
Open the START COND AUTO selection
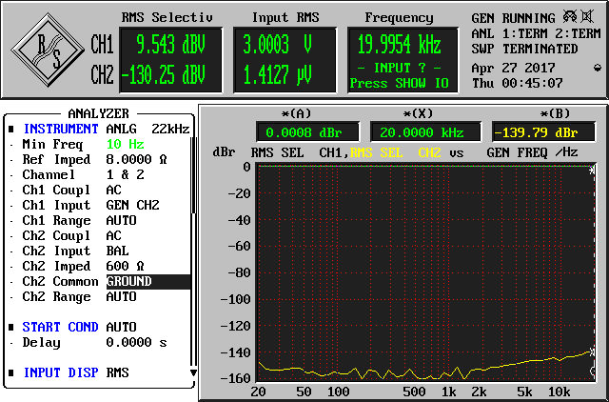pyautogui.click(x=121, y=328)
